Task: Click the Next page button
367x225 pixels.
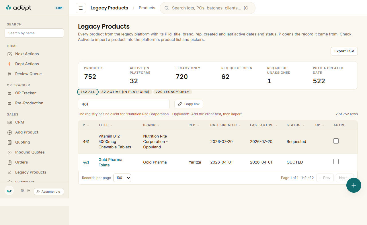Action: tap(345, 178)
